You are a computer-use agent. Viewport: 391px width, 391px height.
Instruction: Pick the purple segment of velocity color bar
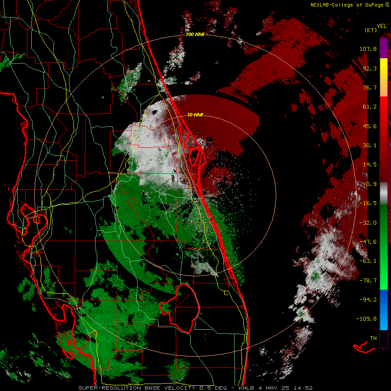(384, 48)
